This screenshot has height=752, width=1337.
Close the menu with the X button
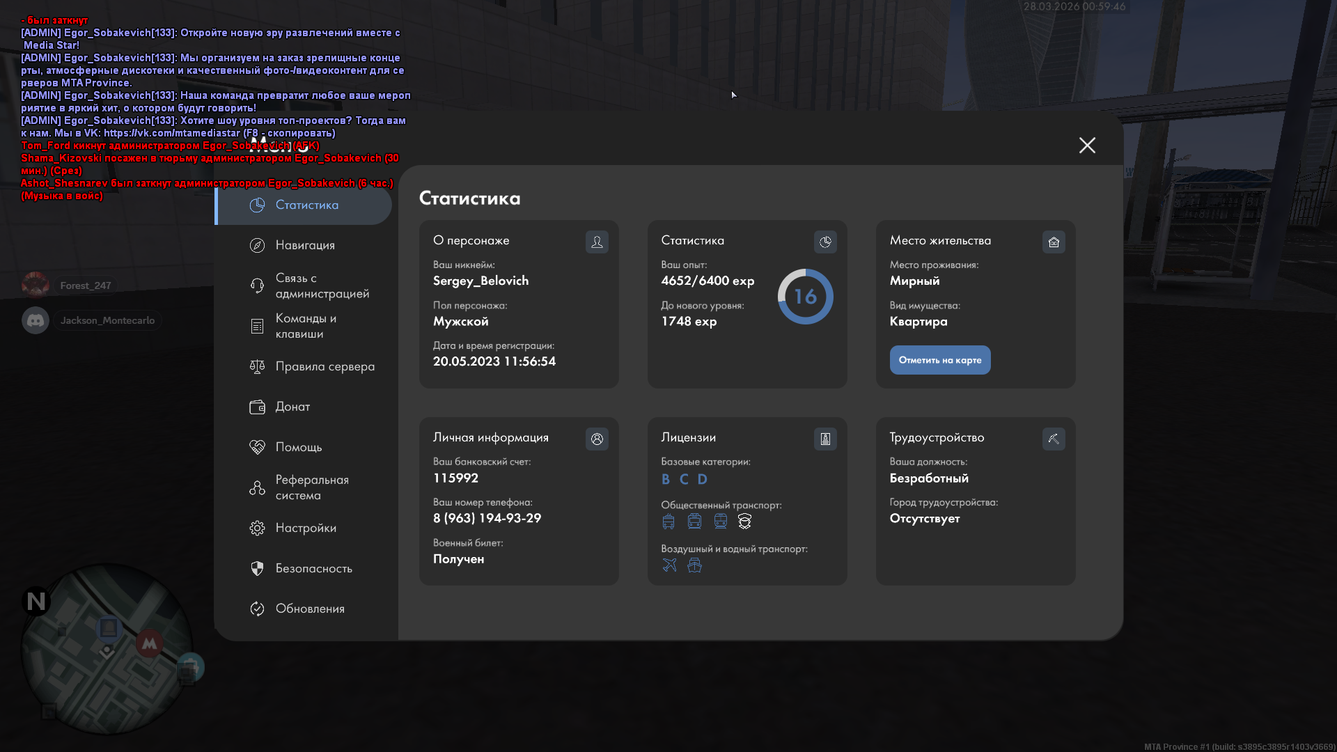click(x=1087, y=145)
